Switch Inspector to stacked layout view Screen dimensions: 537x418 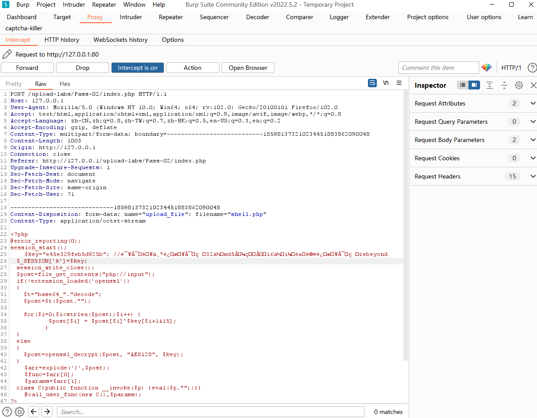[x=463, y=85]
